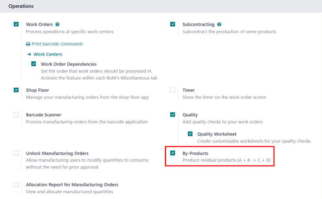Enable Allocation Report for Manufacturing Orders

pos(16,185)
